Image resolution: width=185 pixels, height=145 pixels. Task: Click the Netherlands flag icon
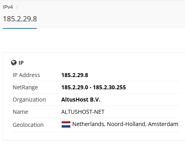66,124
